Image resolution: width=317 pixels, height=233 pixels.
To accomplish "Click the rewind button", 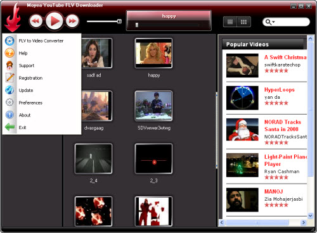I will pos(36,21).
